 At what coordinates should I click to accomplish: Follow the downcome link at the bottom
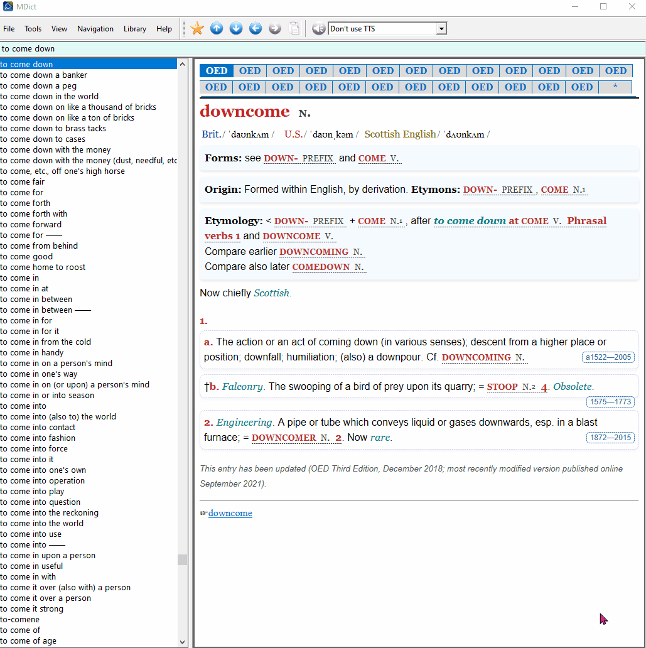pos(230,513)
